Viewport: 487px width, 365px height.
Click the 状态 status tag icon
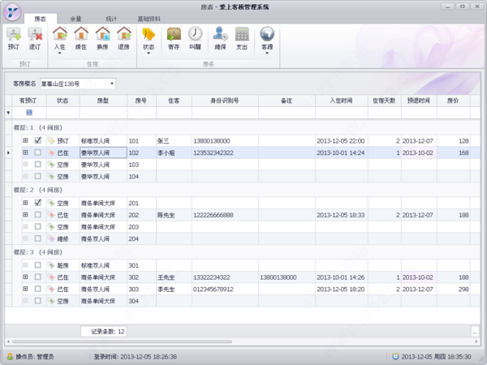coord(149,34)
